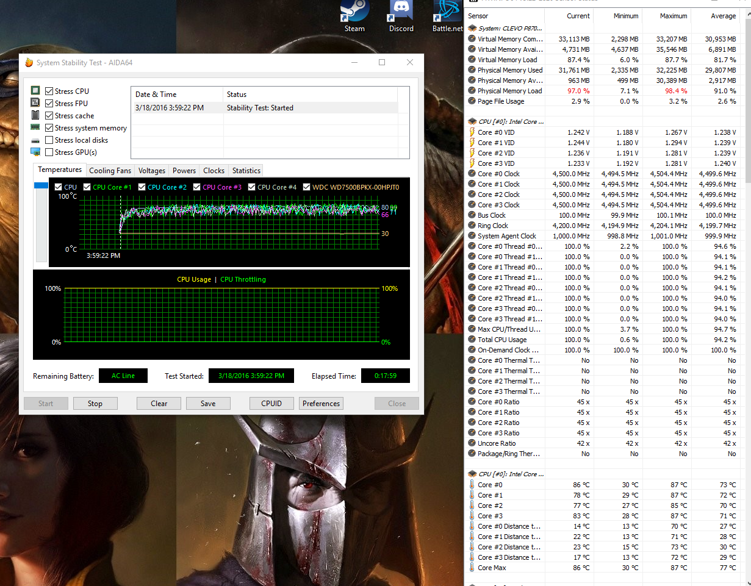Open the Battle.net desktop shortcut
This screenshot has width=751, height=586.
tap(448, 16)
